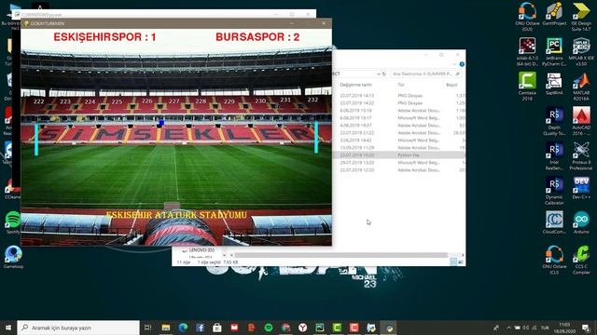This screenshot has height=335, width=597.
Task: Open red Camtasia recorder taskbar icon
Action: click(x=354, y=328)
